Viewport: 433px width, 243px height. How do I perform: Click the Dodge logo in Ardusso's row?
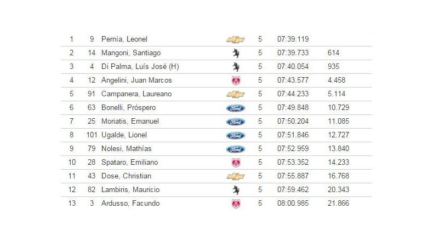click(x=236, y=204)
